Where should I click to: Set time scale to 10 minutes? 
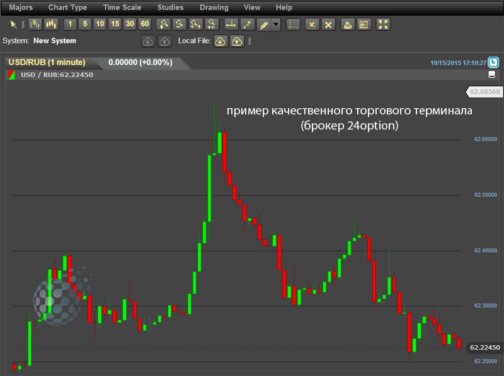tap(100, 24)
